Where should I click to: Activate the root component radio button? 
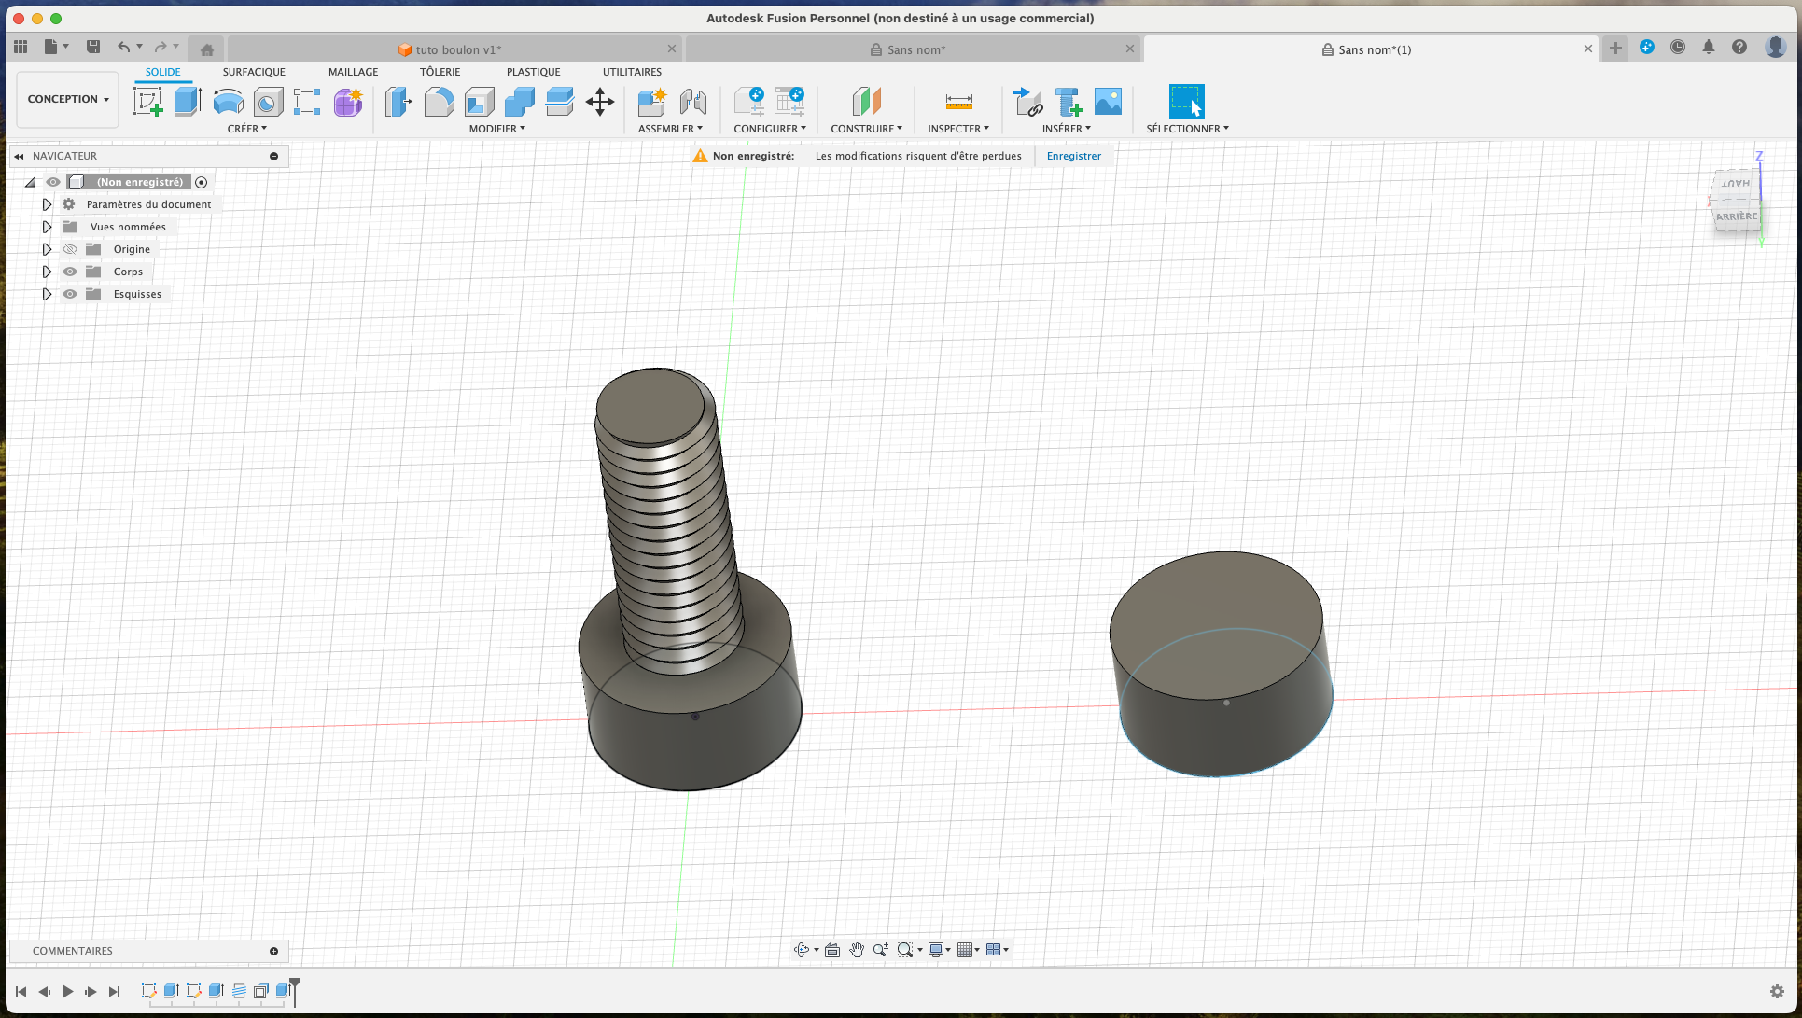(201, 182)
